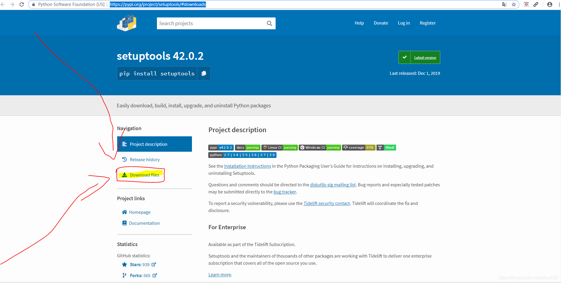Click the docs passing badge
This screenshot has width=561, height=283.
[247, 148]
